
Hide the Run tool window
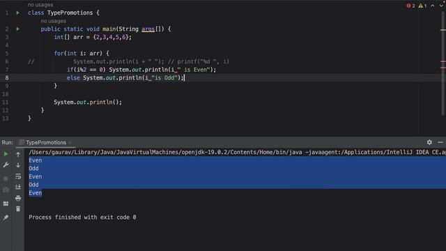[x=440, y=142]
